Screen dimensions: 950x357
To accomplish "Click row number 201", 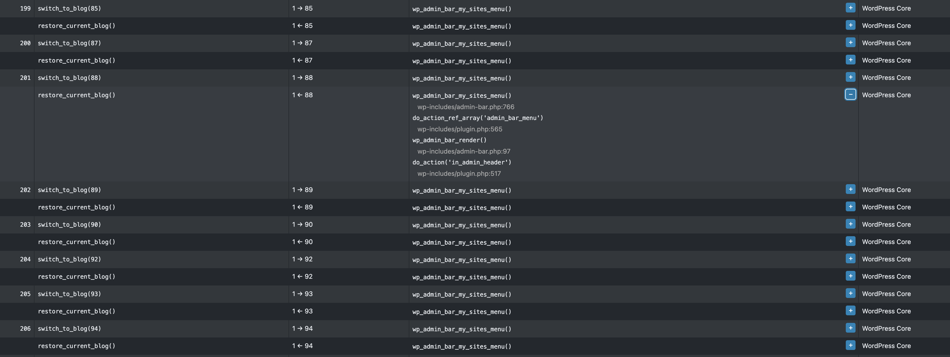I will coord(26,78).
